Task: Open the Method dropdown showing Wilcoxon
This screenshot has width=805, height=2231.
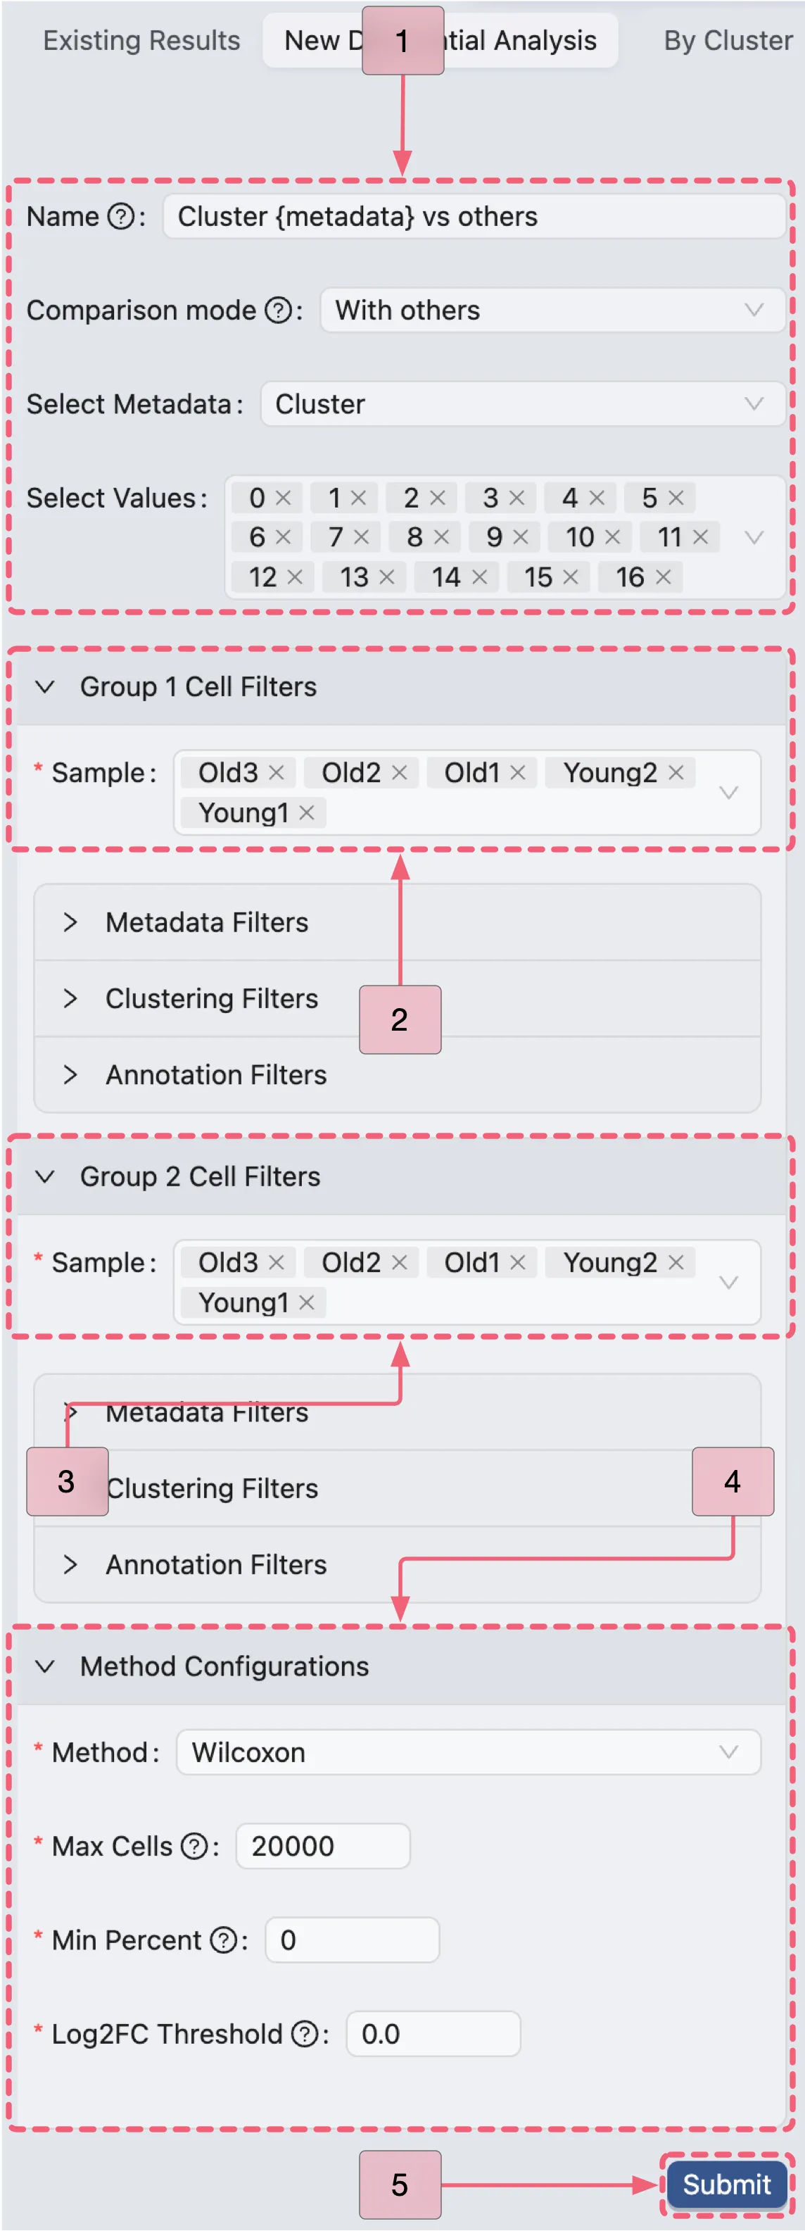Action: (467, 1752)
